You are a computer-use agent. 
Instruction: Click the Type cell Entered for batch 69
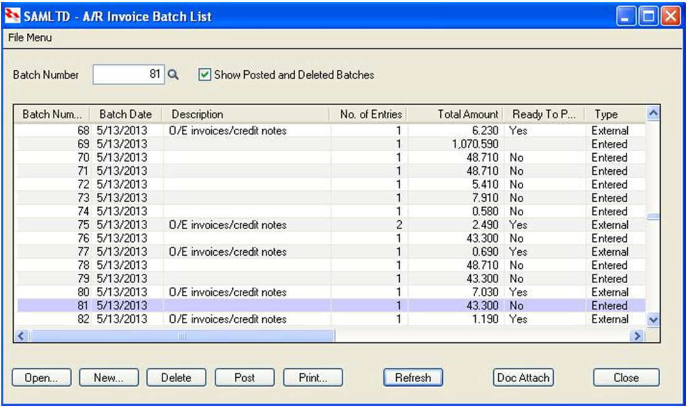click(609, 144)
